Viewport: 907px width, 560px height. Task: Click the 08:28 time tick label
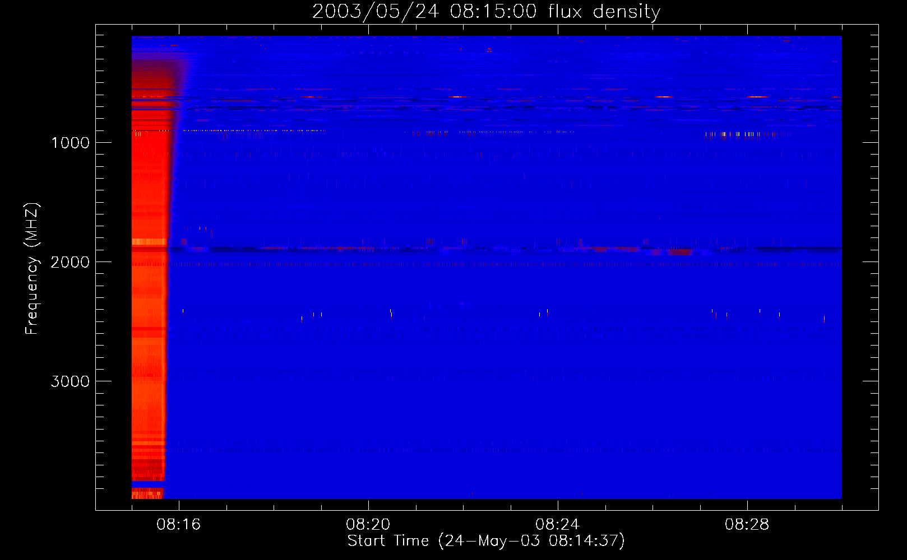(x=747, y=525)
